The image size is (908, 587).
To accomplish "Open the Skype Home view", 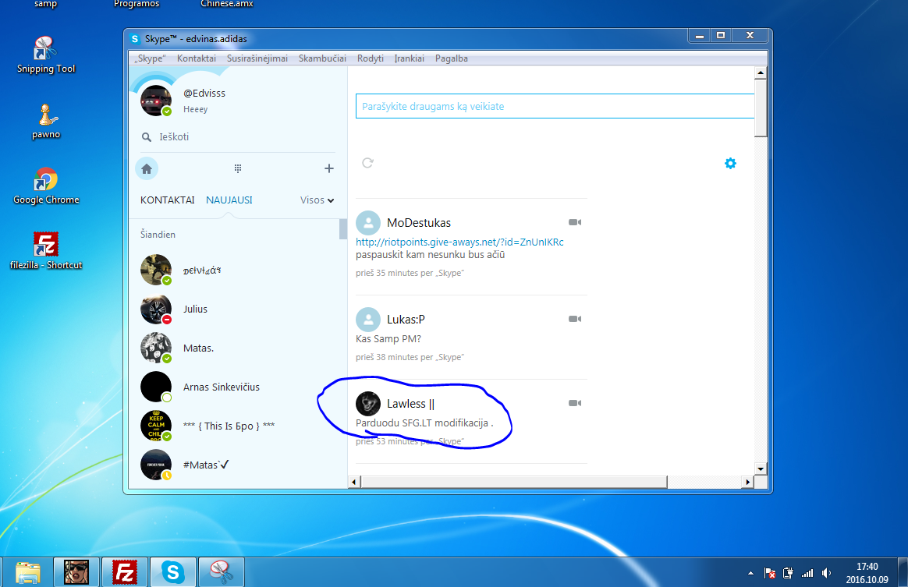I will tap(147, 168).
